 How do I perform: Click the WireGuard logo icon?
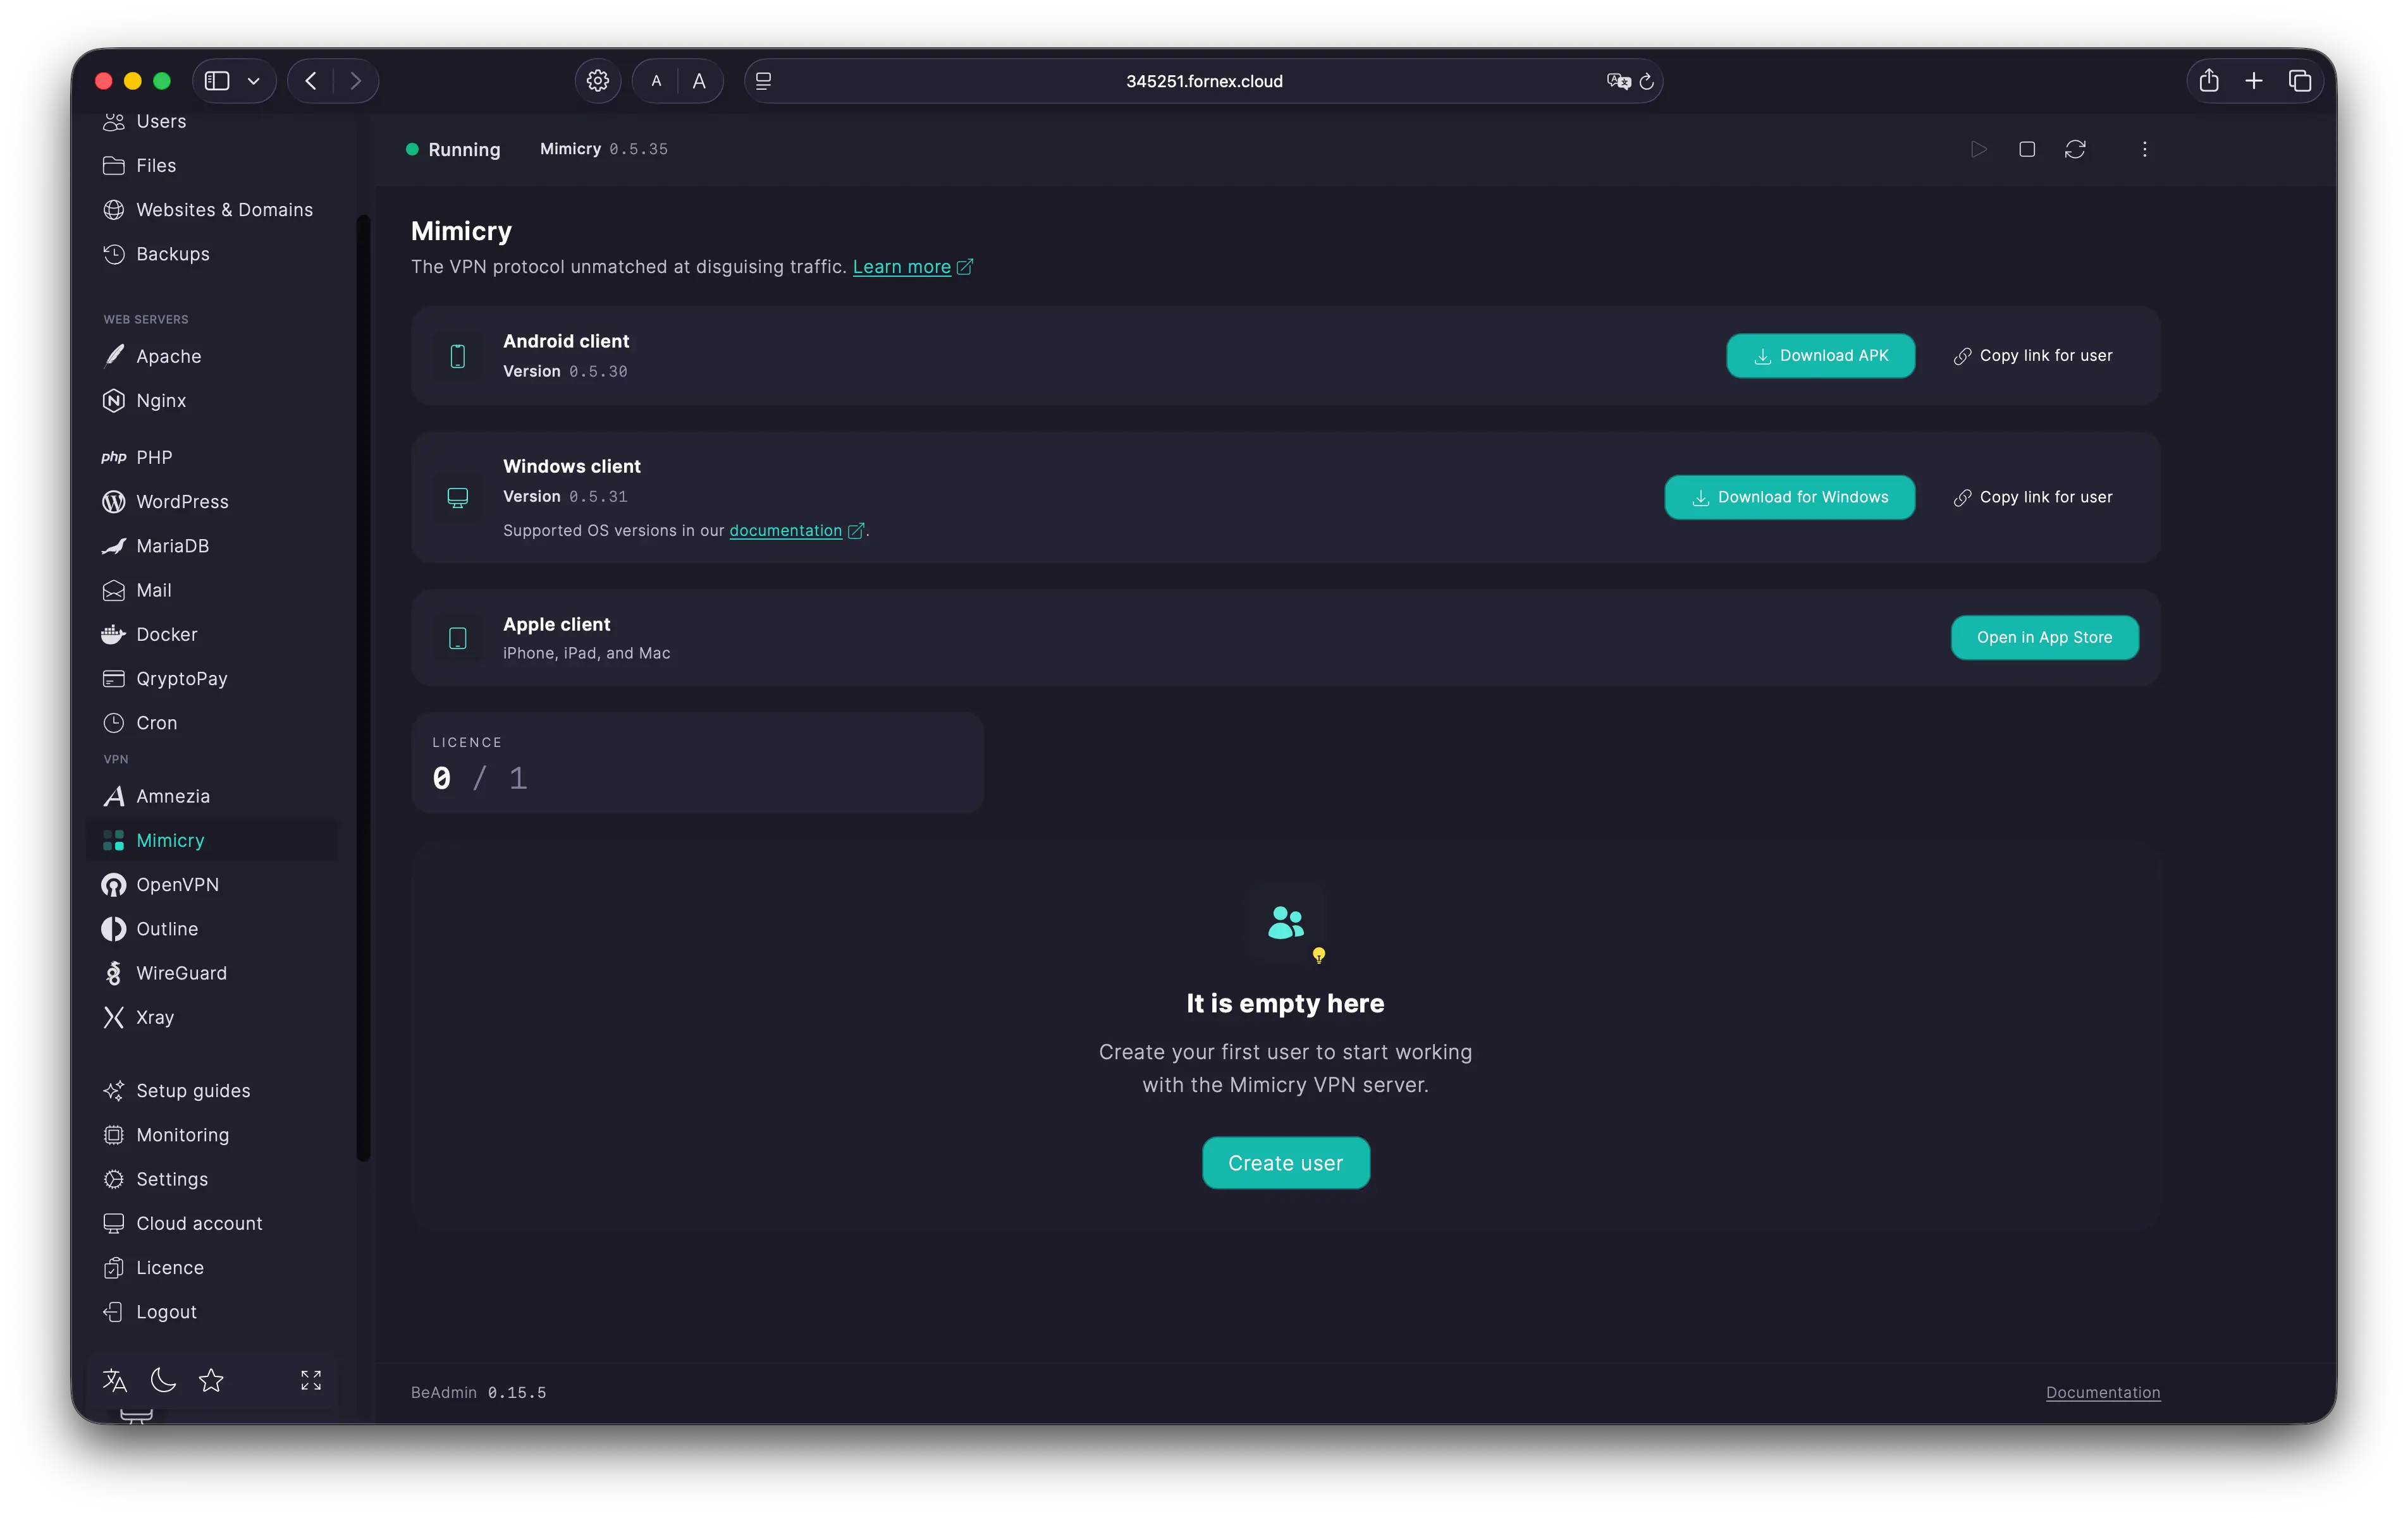pos(113,973)
